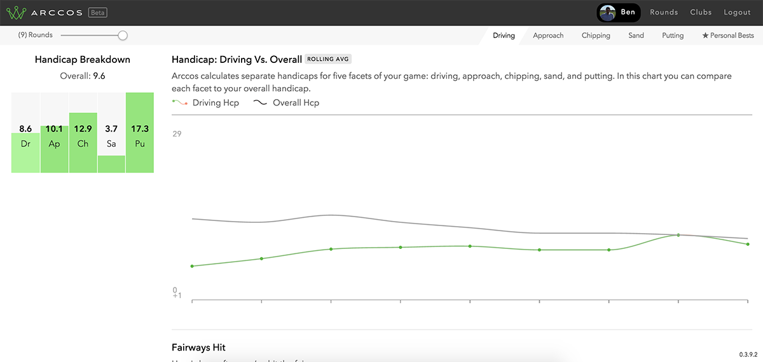Open the starred Personal Bests tab
The height and width of the screenshot is (362, 763).
728,36
